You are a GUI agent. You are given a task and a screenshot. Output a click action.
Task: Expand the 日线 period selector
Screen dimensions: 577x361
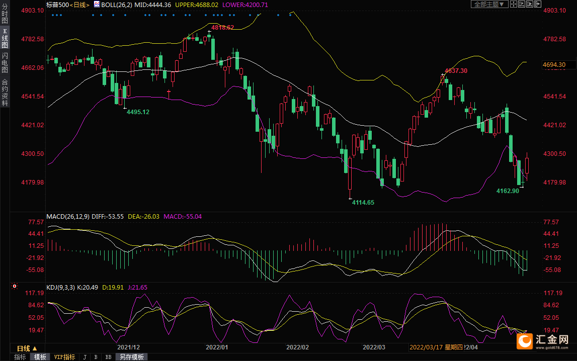[27, 348]
